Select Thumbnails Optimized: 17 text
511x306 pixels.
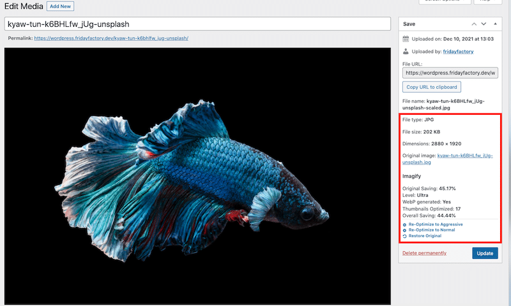coord(432,208)
